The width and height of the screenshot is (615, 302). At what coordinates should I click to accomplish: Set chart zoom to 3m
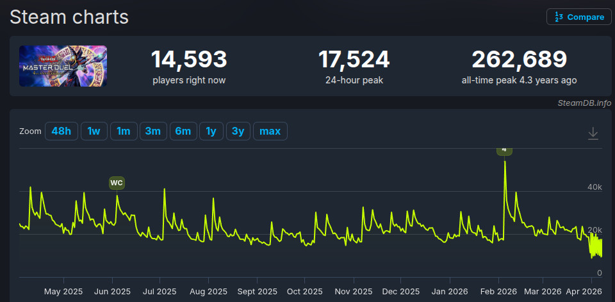point(153,131)
